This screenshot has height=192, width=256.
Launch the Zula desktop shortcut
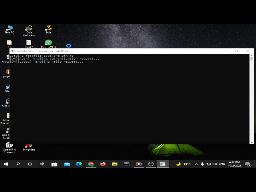click(48, 29)
